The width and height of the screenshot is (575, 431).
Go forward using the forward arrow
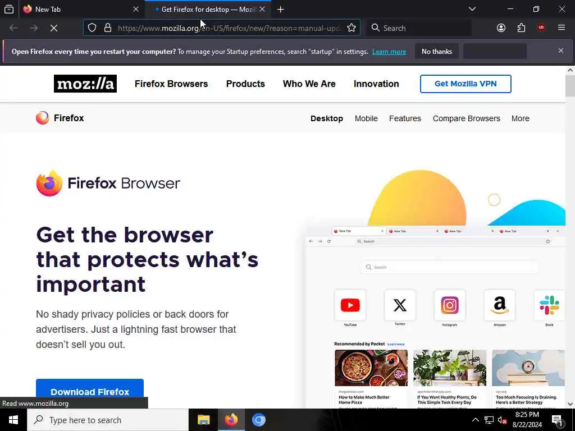(x=34, y=28)
